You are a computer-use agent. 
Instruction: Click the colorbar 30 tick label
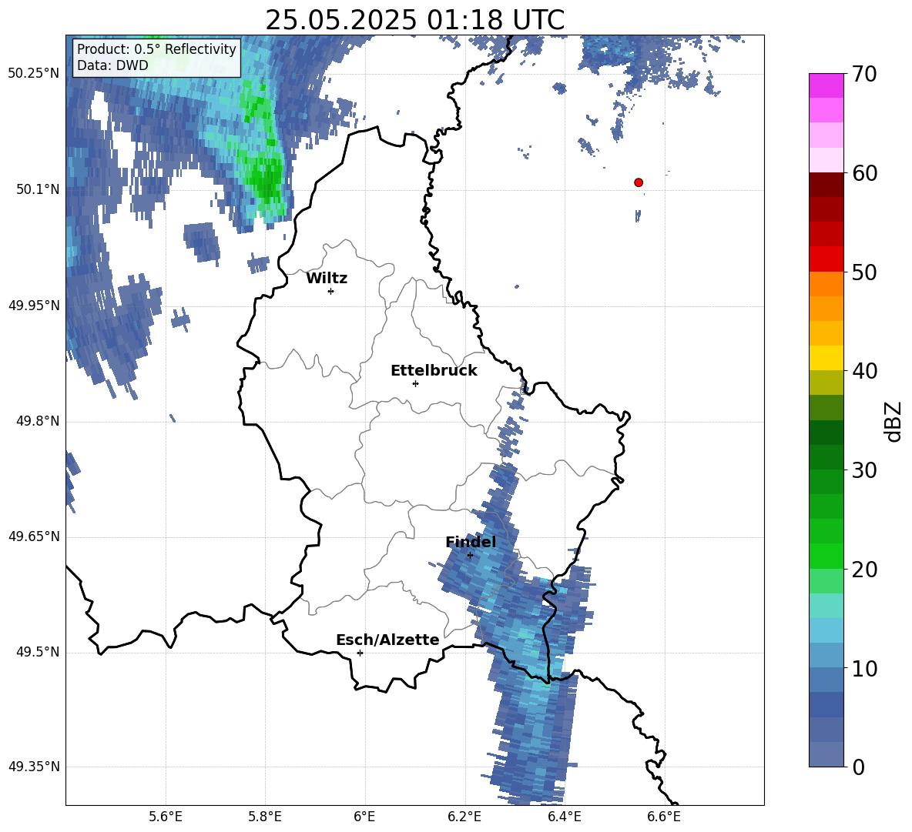click(864, 470)
